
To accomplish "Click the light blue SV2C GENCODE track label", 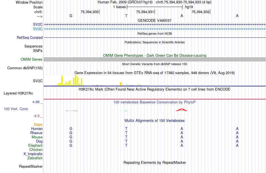I will [38, 29].
